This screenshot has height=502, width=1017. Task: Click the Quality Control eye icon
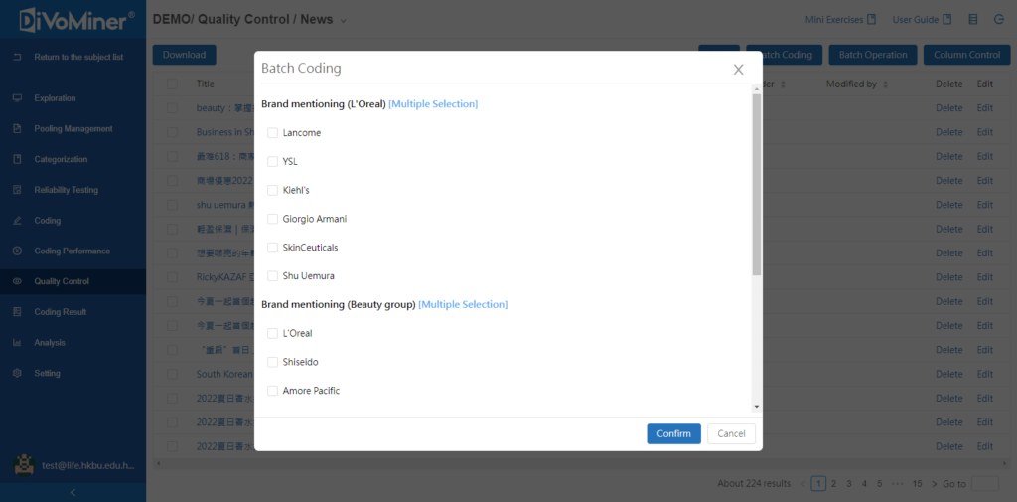tap(18, 282)
